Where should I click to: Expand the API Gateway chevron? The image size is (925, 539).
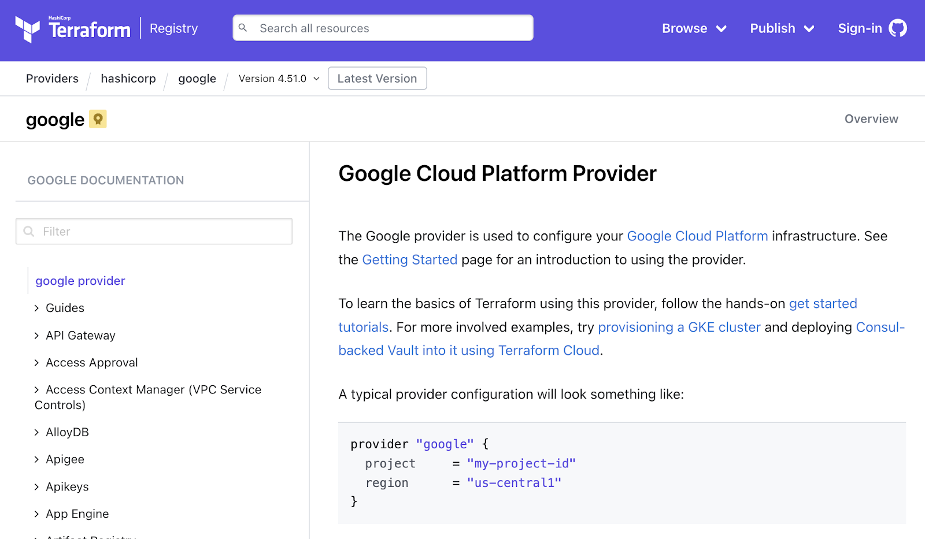pos(36,336)
